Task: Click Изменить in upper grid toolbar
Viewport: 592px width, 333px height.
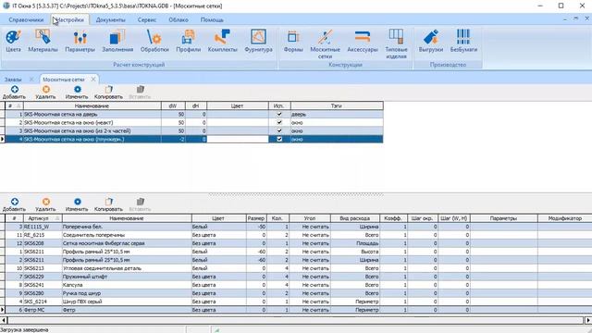Action: pos(77,92)
